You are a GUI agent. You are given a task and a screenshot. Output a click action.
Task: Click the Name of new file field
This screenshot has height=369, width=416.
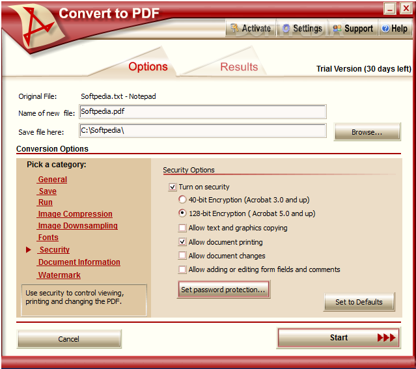[x=202, y=112]
